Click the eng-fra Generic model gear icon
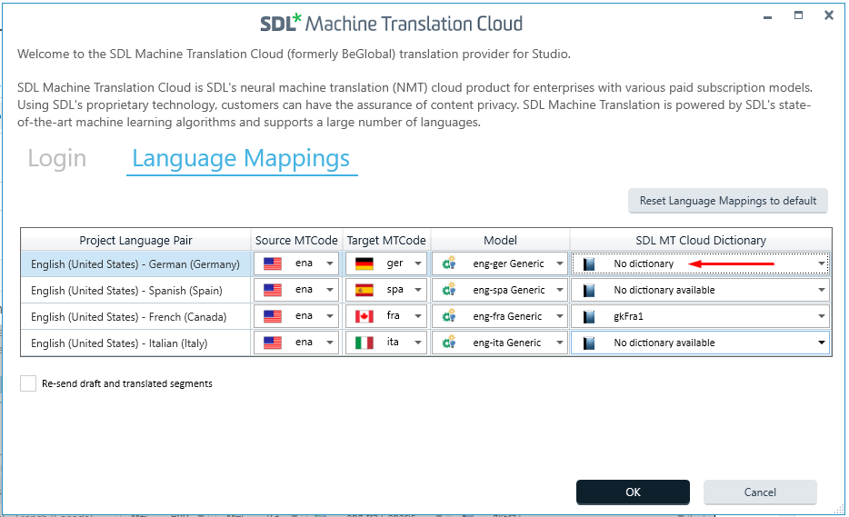The height and width of the screenshot is (517, 849). 449,316
